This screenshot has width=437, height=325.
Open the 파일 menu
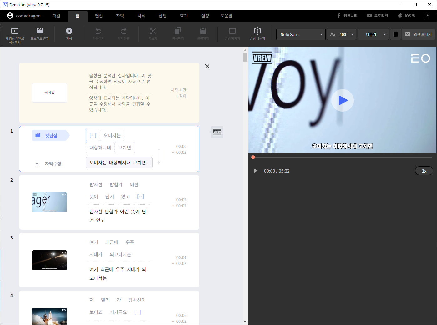(56, 16)
